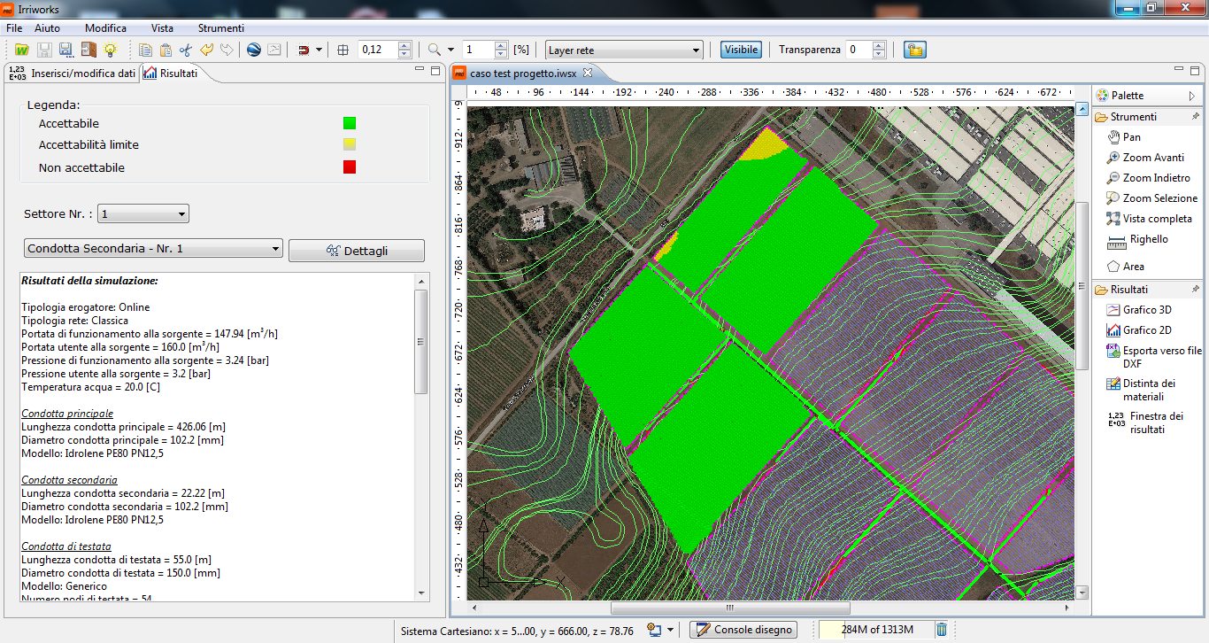This screenshot has width=1209, height=643.
Task: Open the Layer rete dropdown
Action: (624, 50)
